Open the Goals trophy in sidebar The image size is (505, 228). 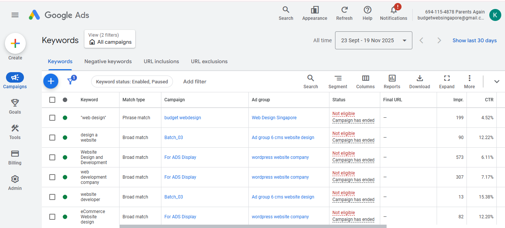15,103
